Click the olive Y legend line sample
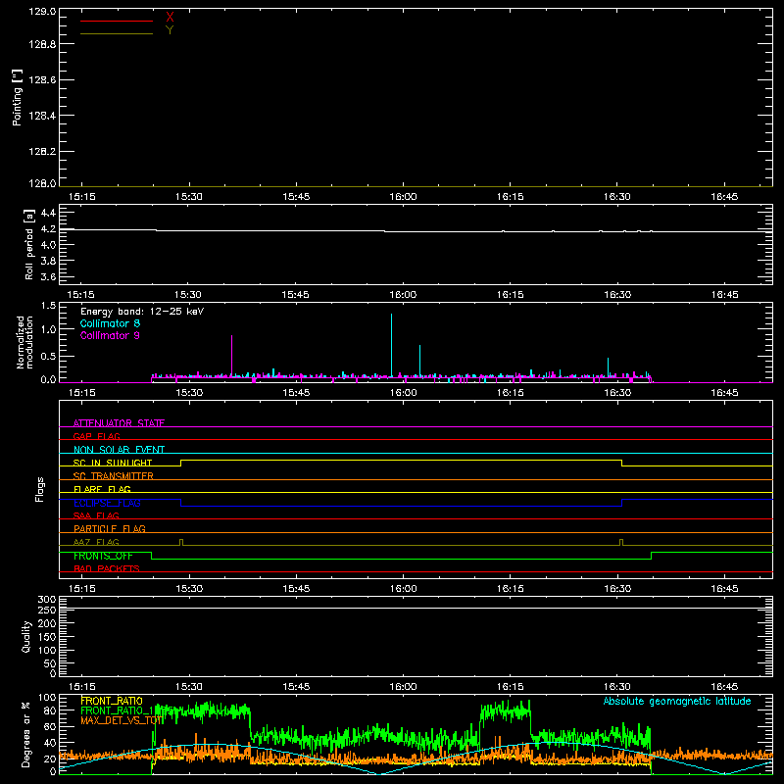Image resolution: width=784 pixels, height=784 pixels. click(117, 34)
